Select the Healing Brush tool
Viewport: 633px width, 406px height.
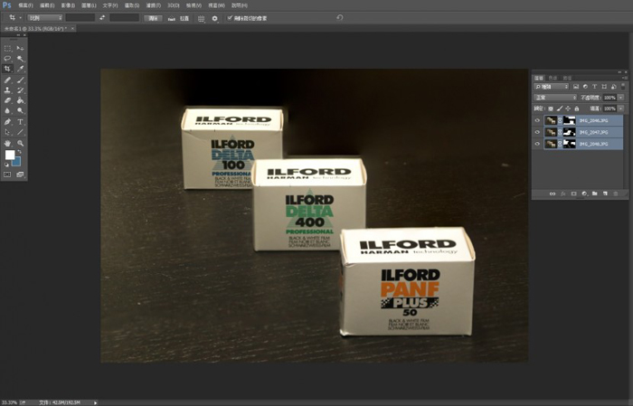(7, 80)
